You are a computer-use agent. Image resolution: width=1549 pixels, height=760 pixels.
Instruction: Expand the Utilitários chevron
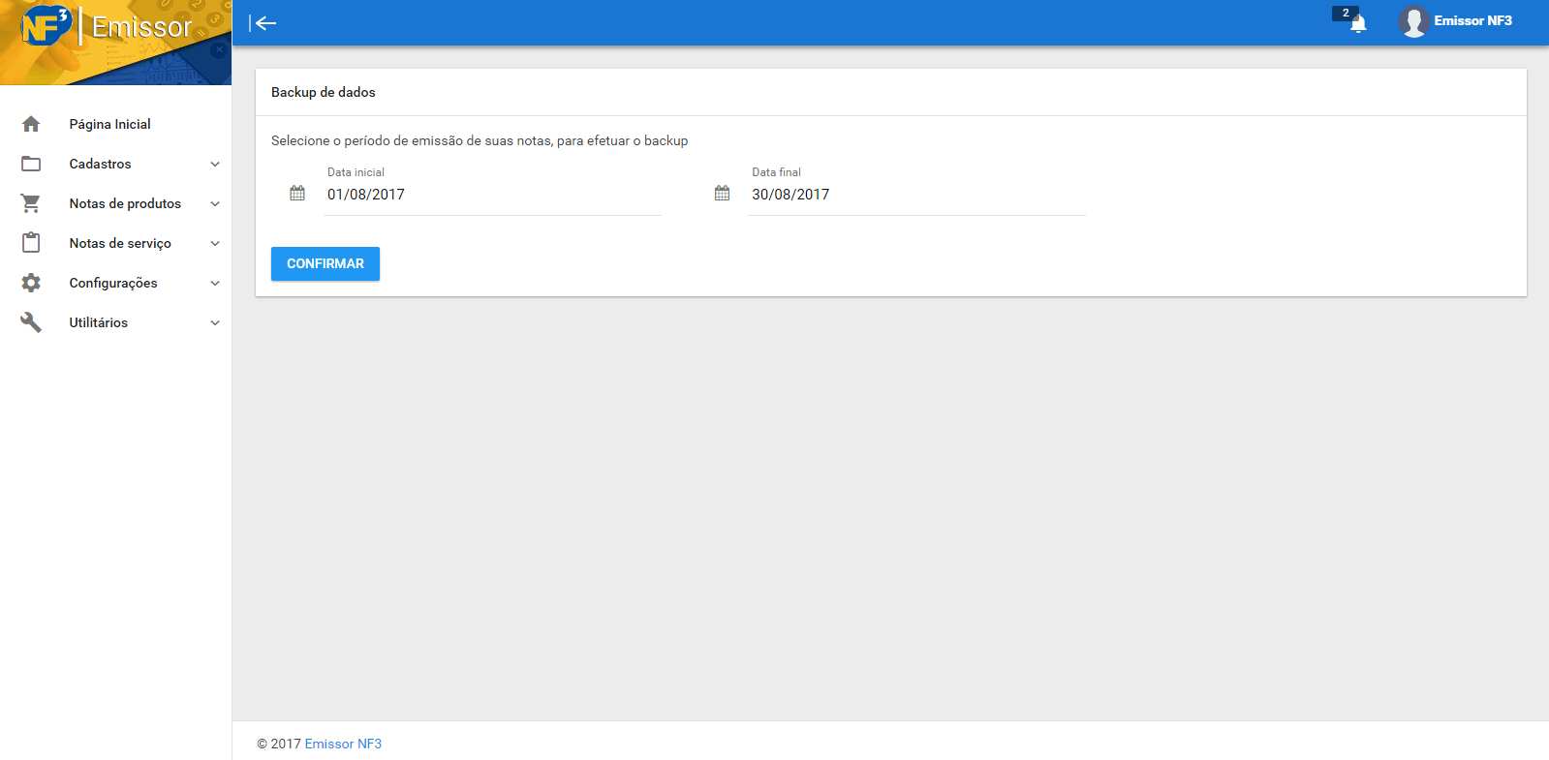click(215, 322)
